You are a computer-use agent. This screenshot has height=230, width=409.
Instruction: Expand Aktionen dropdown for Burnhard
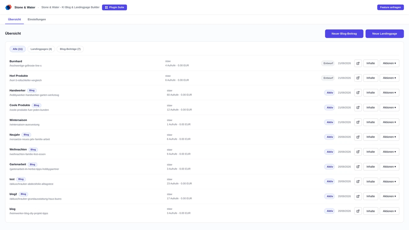[x=389, y=63]
